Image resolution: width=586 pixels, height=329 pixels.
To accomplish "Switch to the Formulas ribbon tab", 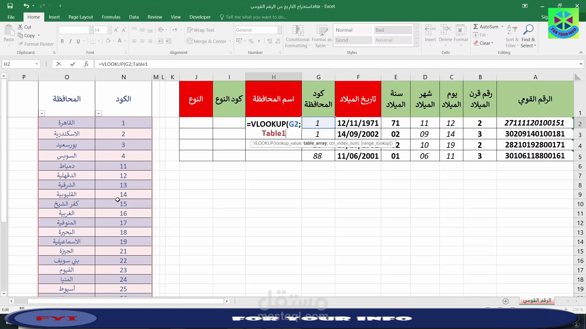I will click(x=111, y=17).
